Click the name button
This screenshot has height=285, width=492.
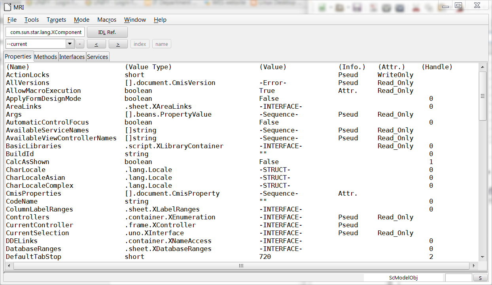coord(162,44)
